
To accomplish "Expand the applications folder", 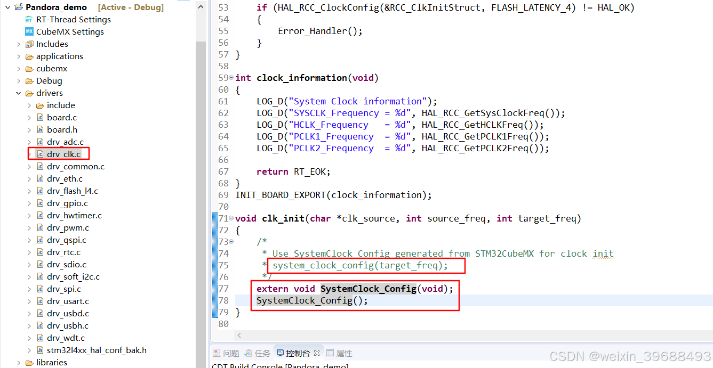I will [x=19, y=56].
